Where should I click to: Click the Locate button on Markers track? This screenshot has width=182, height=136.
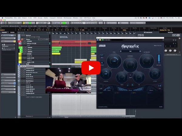(x=28, y=37)
